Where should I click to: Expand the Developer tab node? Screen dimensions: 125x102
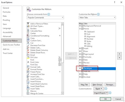(x=80, y=68)
